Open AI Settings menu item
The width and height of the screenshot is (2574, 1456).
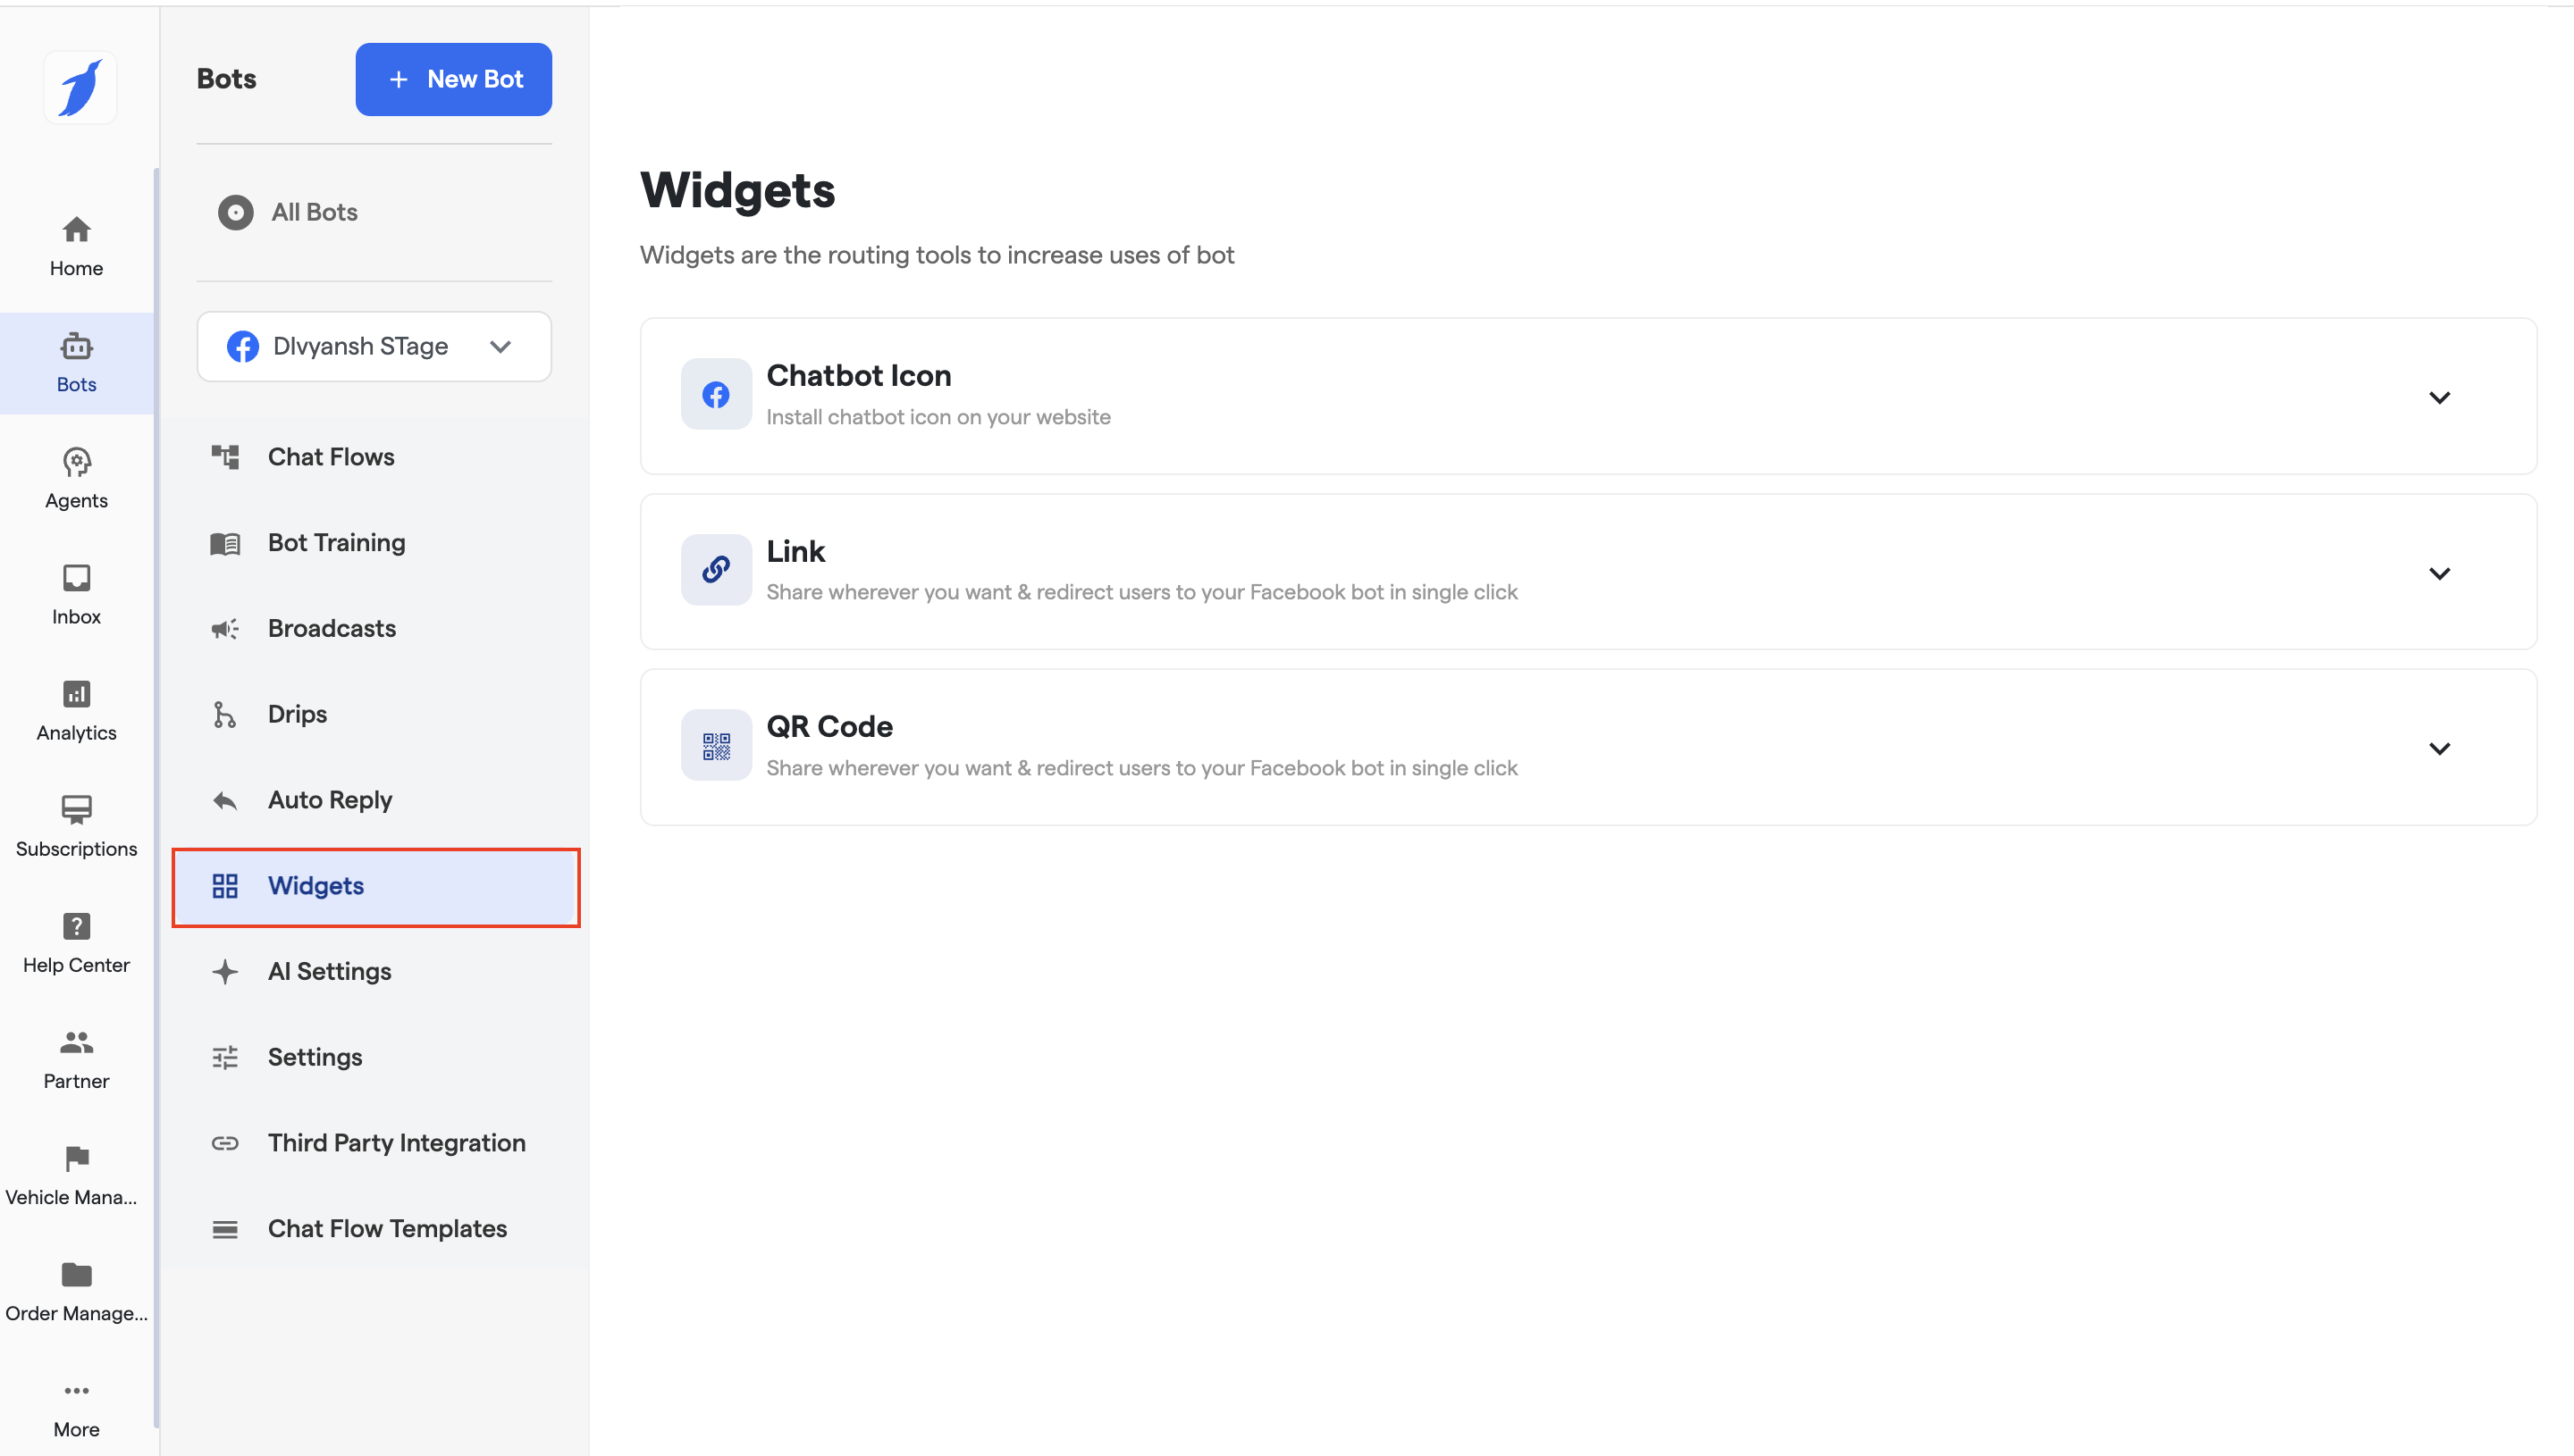click(329, 971)
